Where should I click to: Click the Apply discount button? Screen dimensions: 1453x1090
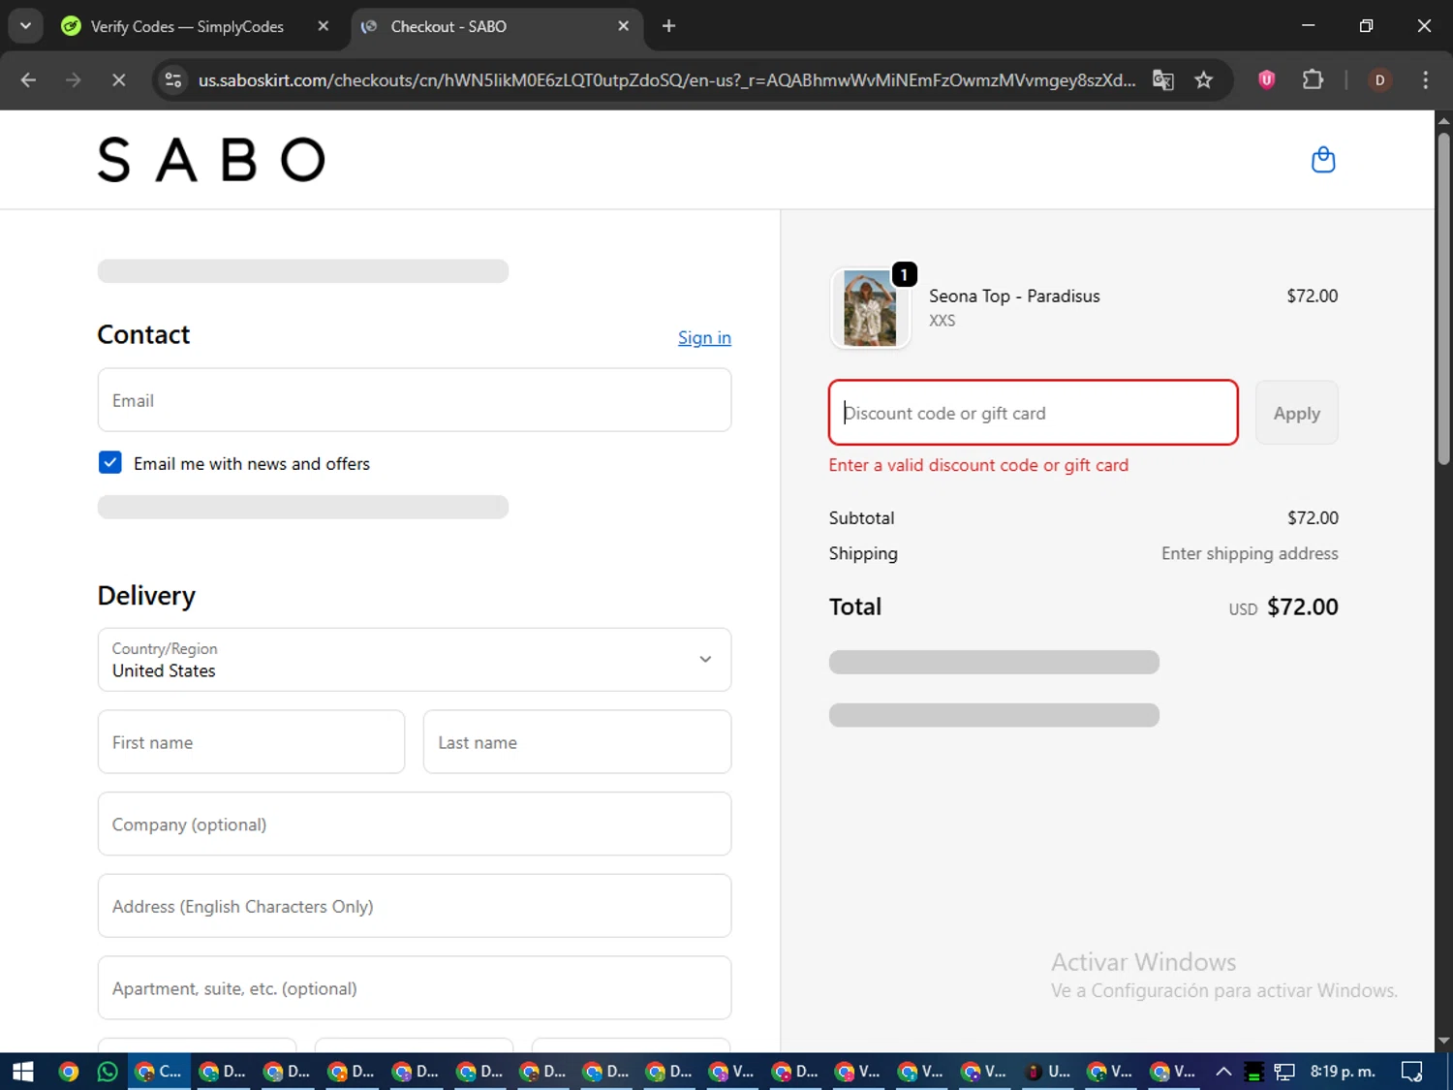[1296, 413]
